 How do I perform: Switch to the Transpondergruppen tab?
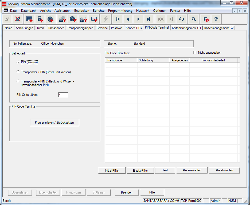click(80, 28)
